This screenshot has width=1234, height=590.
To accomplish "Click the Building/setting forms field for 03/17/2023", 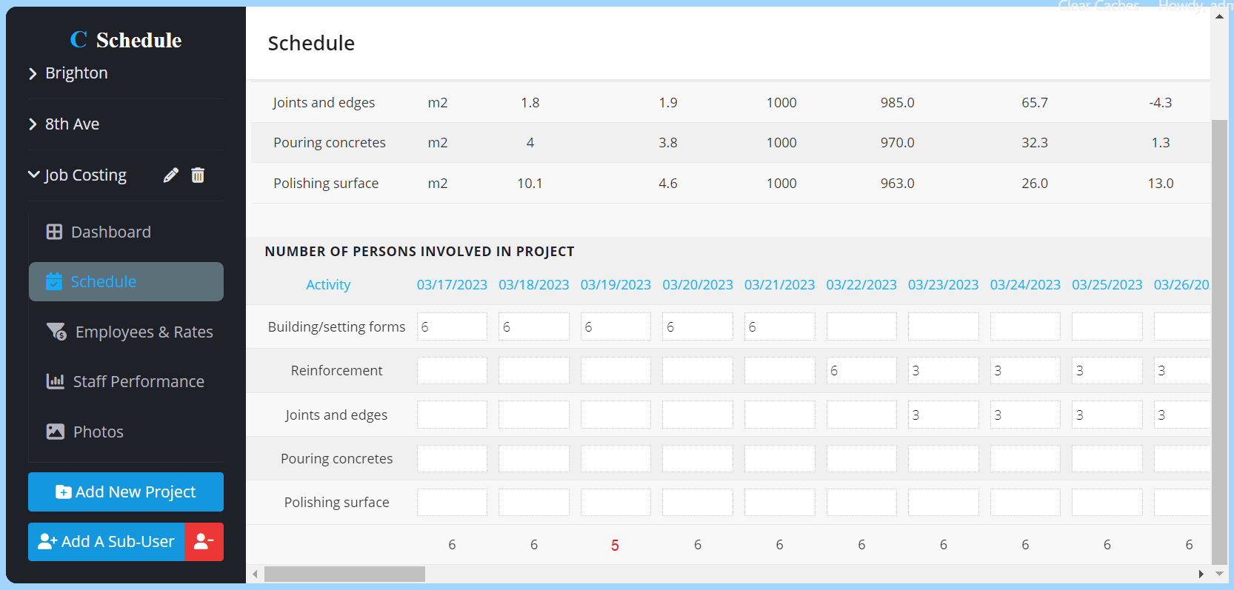I will (x=452, y=327).
